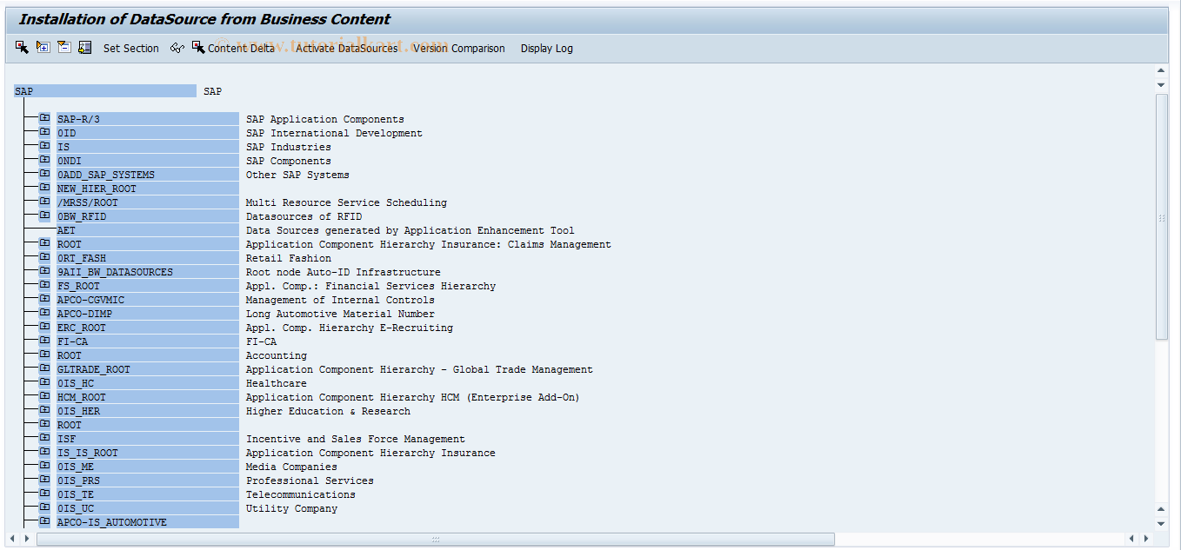The image size is (1181, 550).
Task: Click the bottom-most down arrow of vertical scrollbar
Action: pos(1161,523)
